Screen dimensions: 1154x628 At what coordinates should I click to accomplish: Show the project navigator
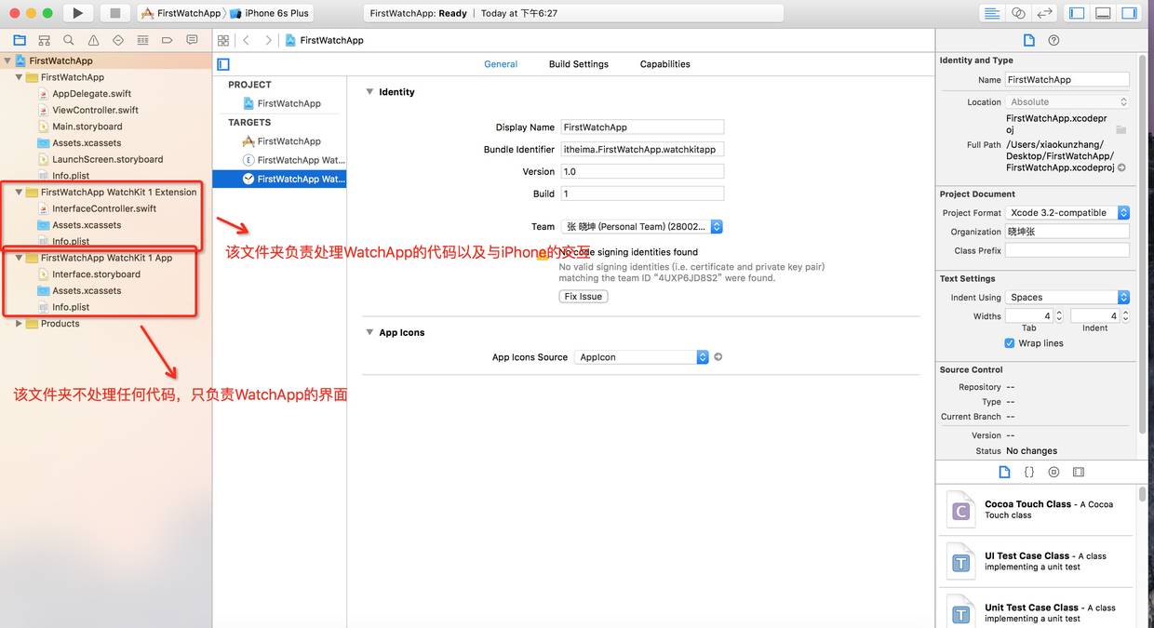tap(20, 40)
